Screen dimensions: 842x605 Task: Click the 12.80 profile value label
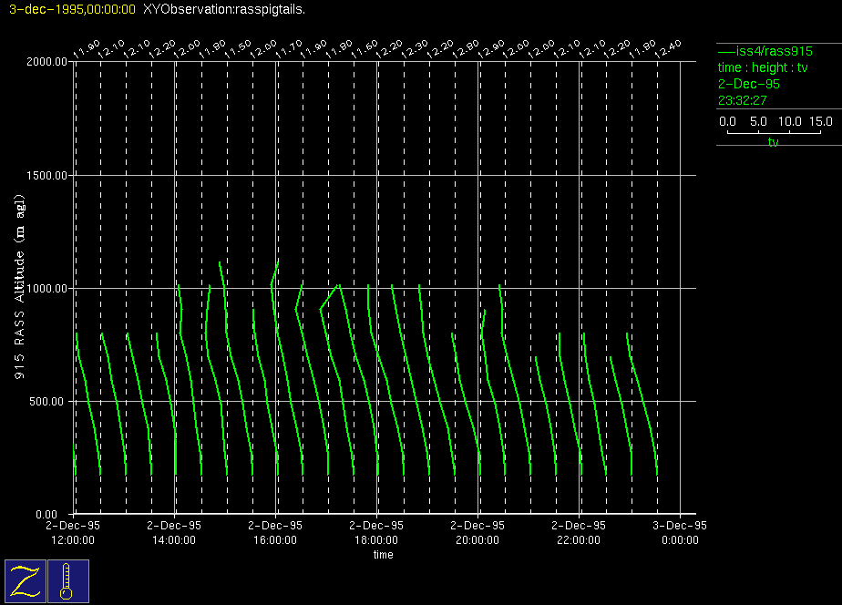point(468,48)
